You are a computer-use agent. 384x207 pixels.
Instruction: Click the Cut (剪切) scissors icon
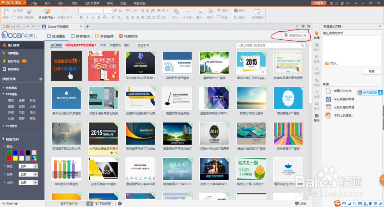click(x=15, y=10)
